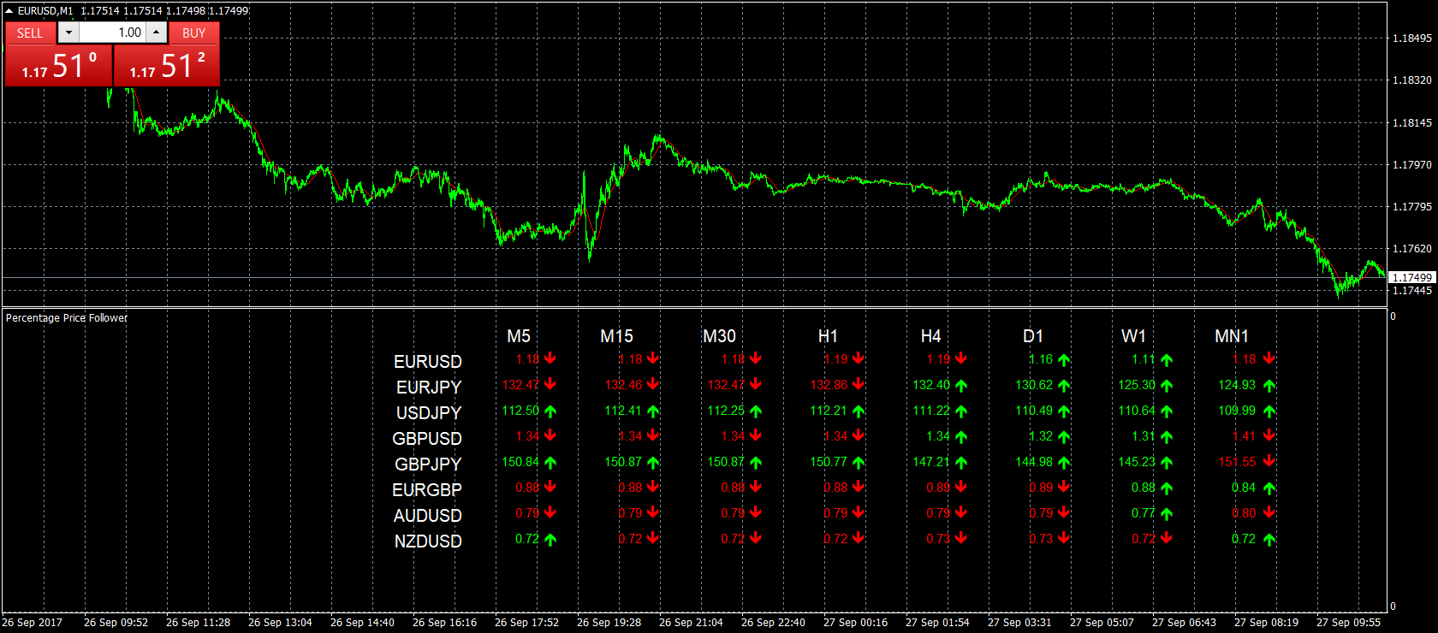The image size is (1438, 633).
Task: Click the green up arrow for USDJPY MN1
Action: click(x=1269, y=411)
